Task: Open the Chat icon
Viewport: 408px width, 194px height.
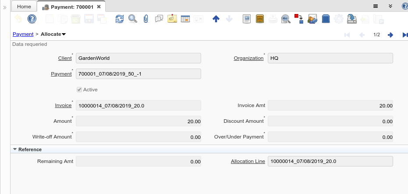Action: [x=159, y=19]
